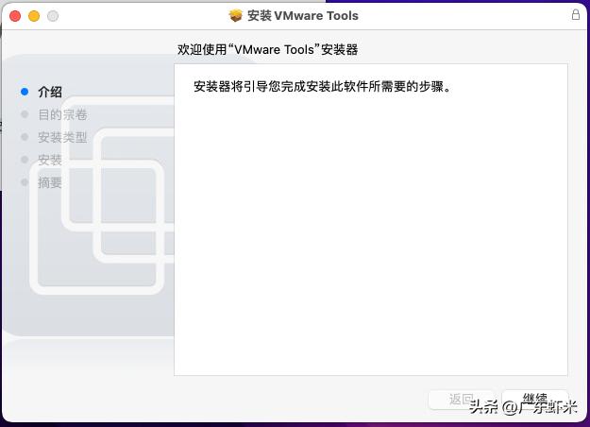Viewport: 590px width, 427px height.
Task: Click the 返回 (Back) button
Action: 461,400
